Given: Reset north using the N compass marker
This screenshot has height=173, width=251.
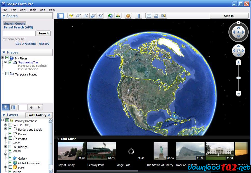Looking at the screenshot, I should pos(239,23).
